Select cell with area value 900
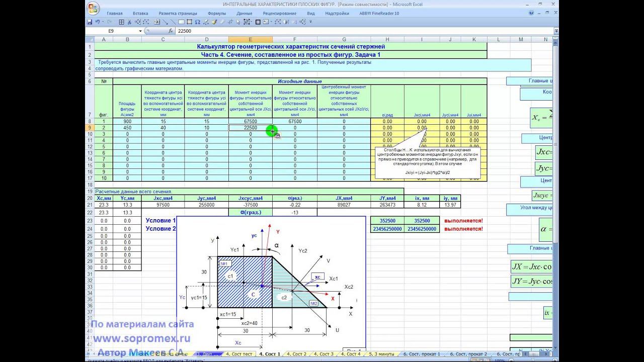Image resolution: width=644 pixels, height=362 pixels. pyautogui.click(x=127, y=121)
